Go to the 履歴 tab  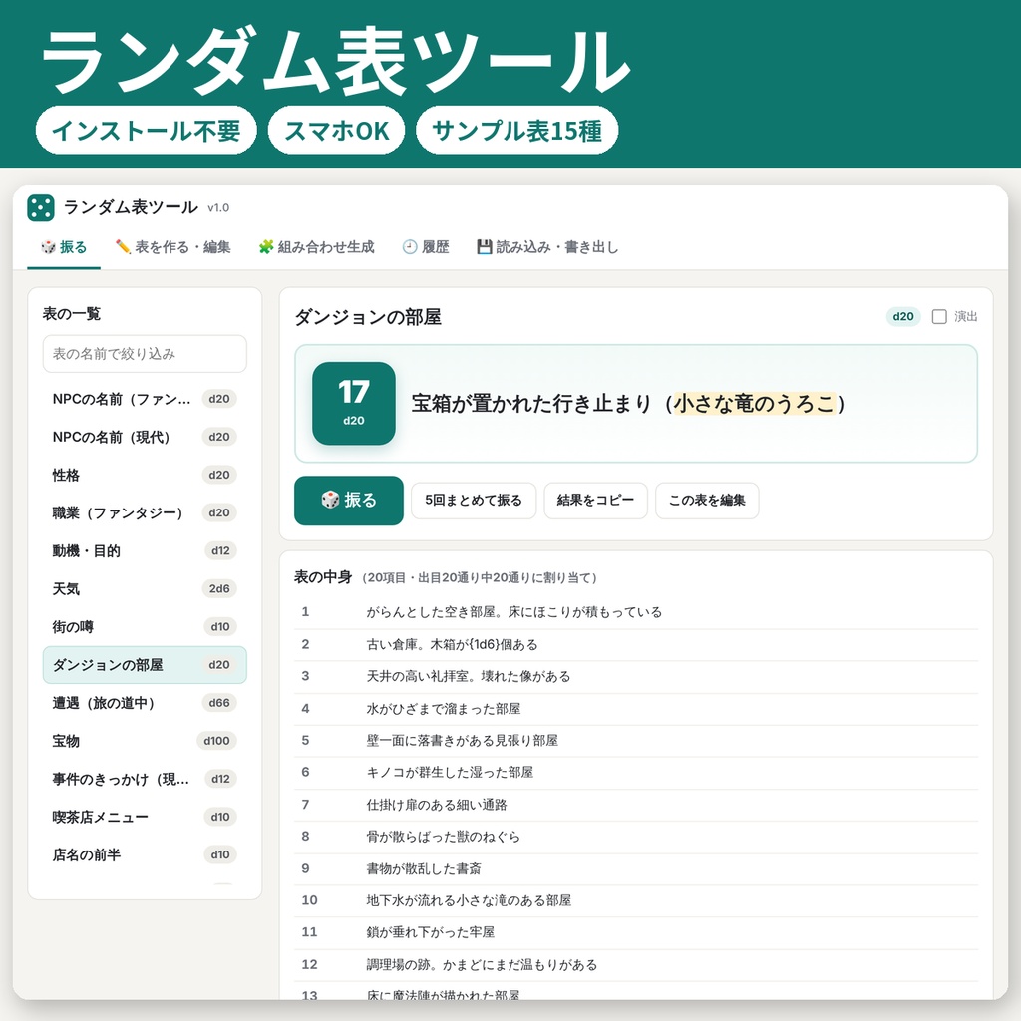[x=426, y=247]
